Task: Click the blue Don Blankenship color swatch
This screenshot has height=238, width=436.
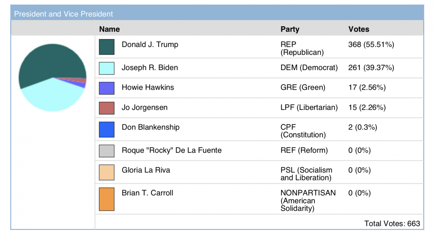Action: click(107, 129)
